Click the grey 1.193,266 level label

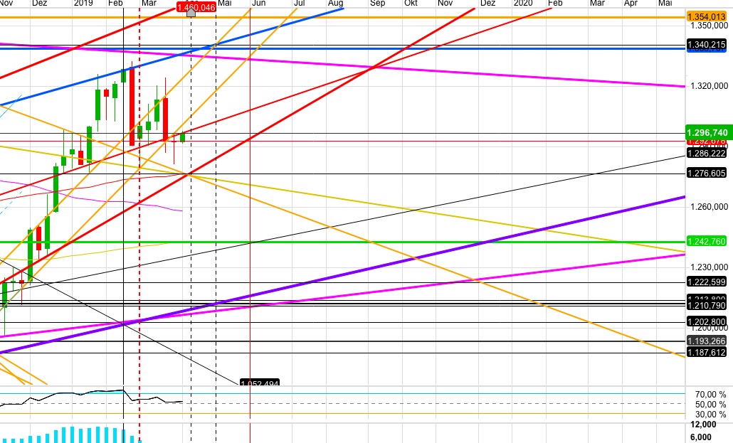click(707, 341)
